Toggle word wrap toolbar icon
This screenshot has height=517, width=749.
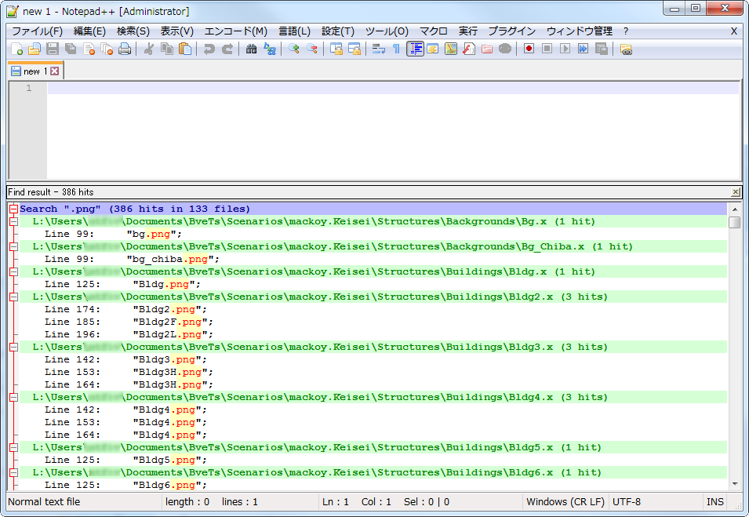379,49
